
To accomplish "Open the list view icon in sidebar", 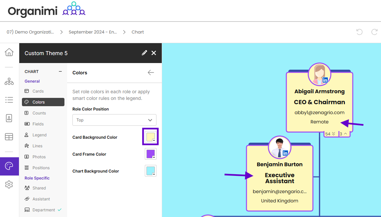I will coord(9,100).
